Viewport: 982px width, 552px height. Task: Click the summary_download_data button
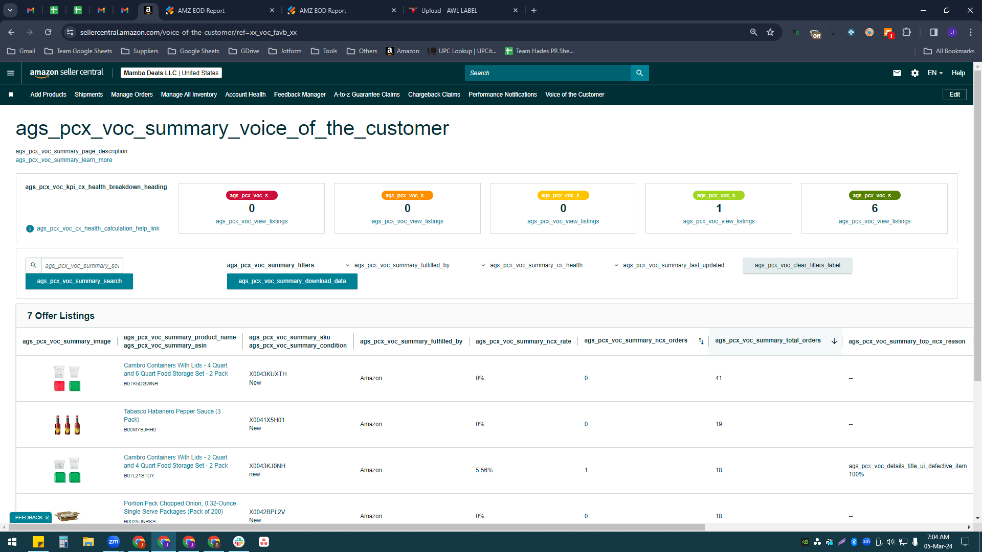click(292, 281)
